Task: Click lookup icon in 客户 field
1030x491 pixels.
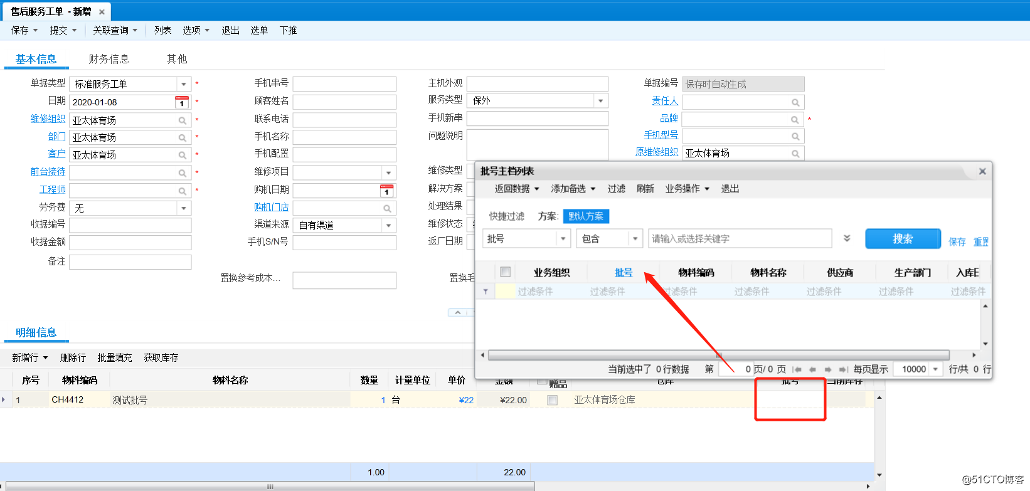Action: click(183, 155)
